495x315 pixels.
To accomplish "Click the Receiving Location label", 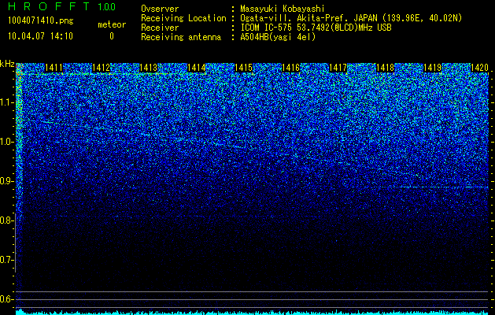I will point(183,18).
